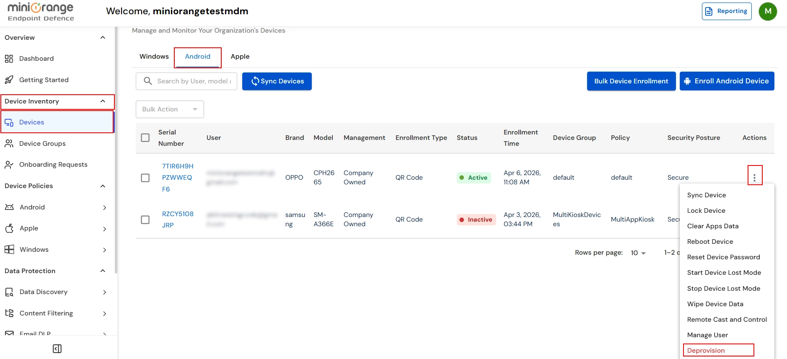Viewport: 787px width, 359px height.
Task: Choose Remote Cast and Control option
Action: point(727,320)
